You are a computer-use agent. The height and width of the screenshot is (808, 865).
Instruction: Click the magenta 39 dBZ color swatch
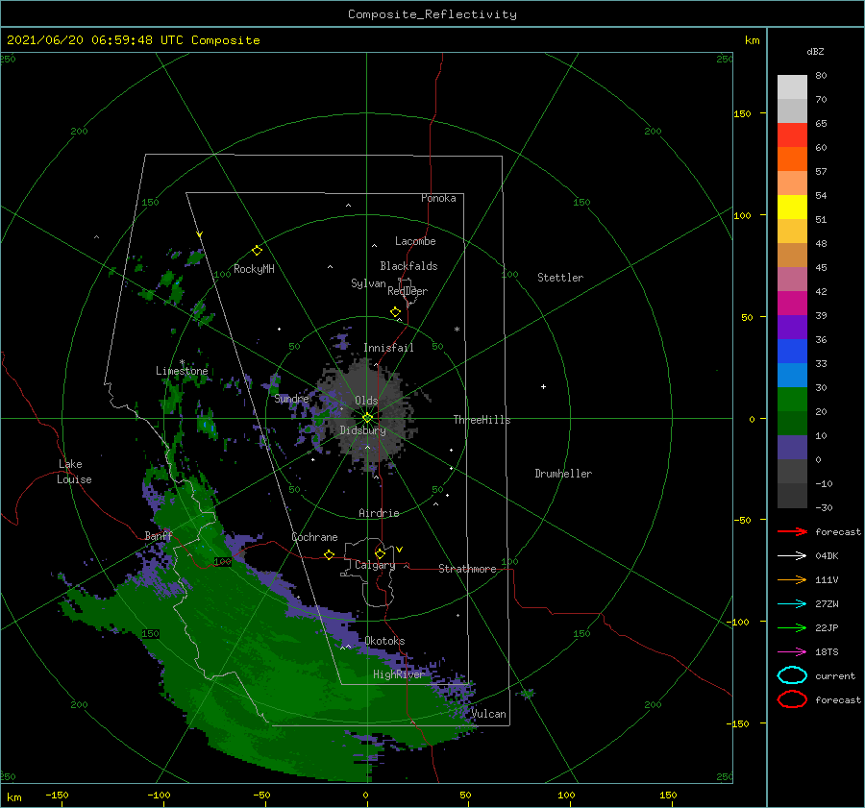792,304
